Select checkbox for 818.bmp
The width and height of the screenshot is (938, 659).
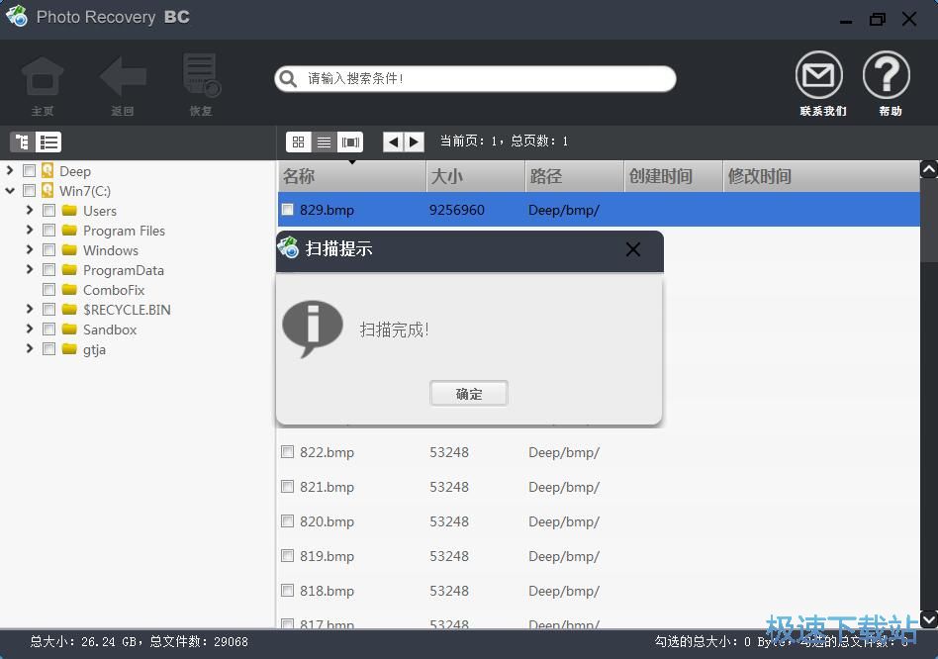(288, 590)
